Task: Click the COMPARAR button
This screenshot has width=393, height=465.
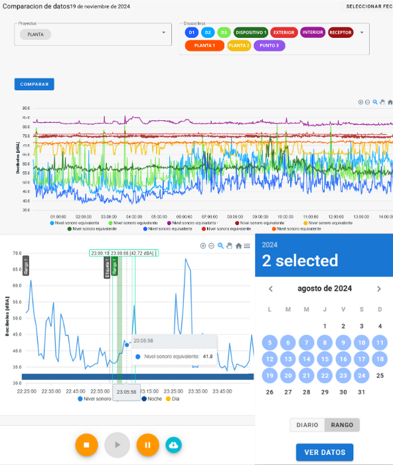Action: pyautogui.click(x=35, y=84)
